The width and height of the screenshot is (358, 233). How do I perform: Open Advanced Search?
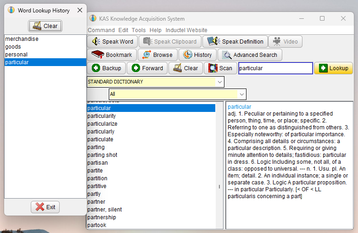(250, 55)
